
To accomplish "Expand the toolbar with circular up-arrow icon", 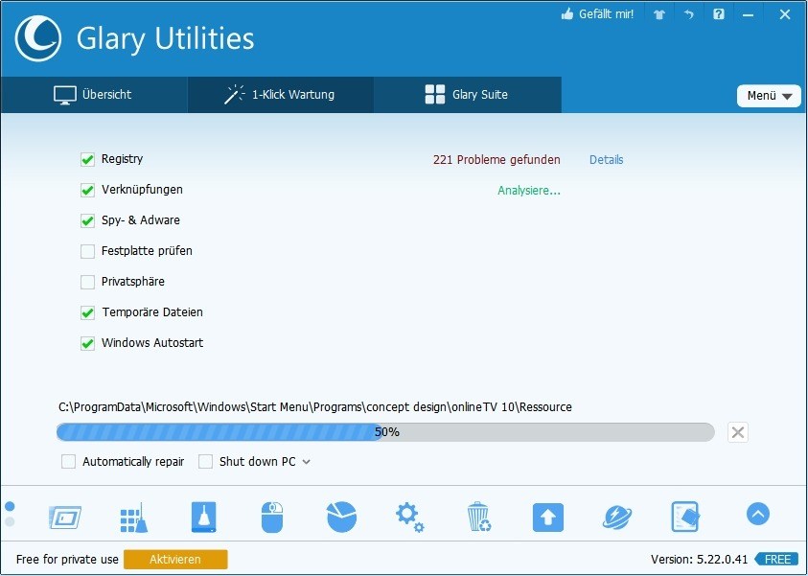I will tap(757, 514).
